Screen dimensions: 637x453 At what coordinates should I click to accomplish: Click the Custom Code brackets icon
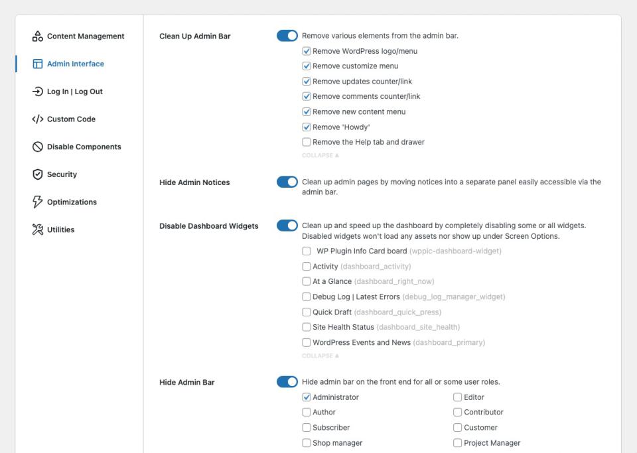[38, 119]
